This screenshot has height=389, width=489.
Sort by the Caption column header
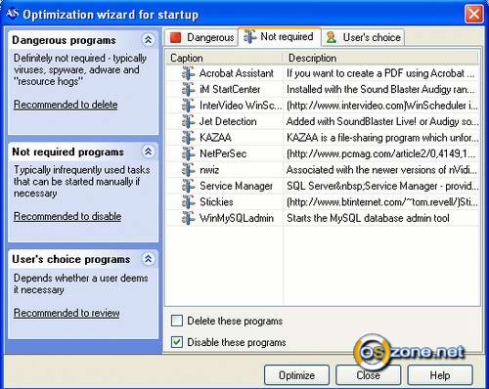click(x=225, y=58)
